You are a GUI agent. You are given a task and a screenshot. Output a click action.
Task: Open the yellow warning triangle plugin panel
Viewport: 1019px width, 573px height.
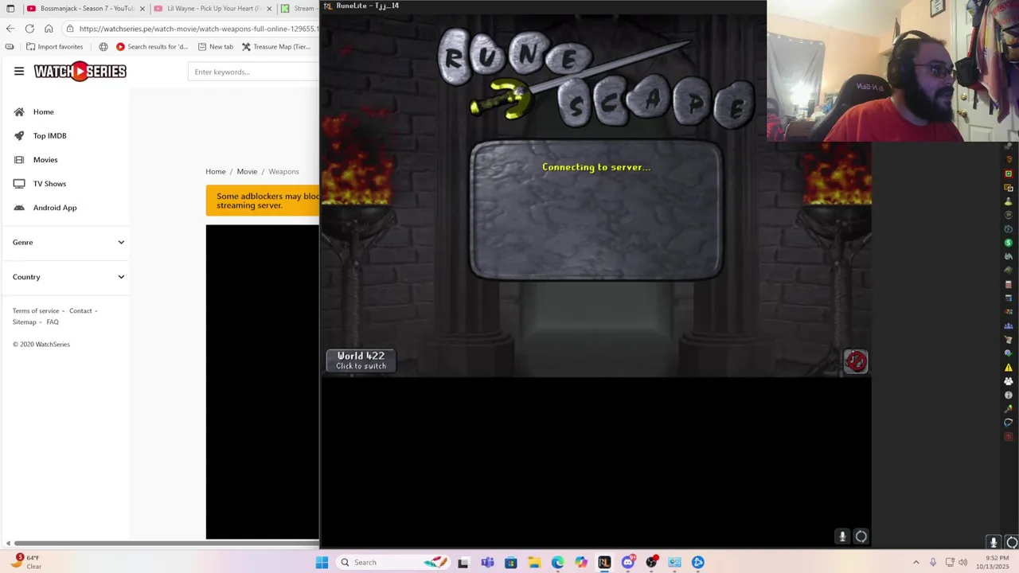tap(1009, 368)
